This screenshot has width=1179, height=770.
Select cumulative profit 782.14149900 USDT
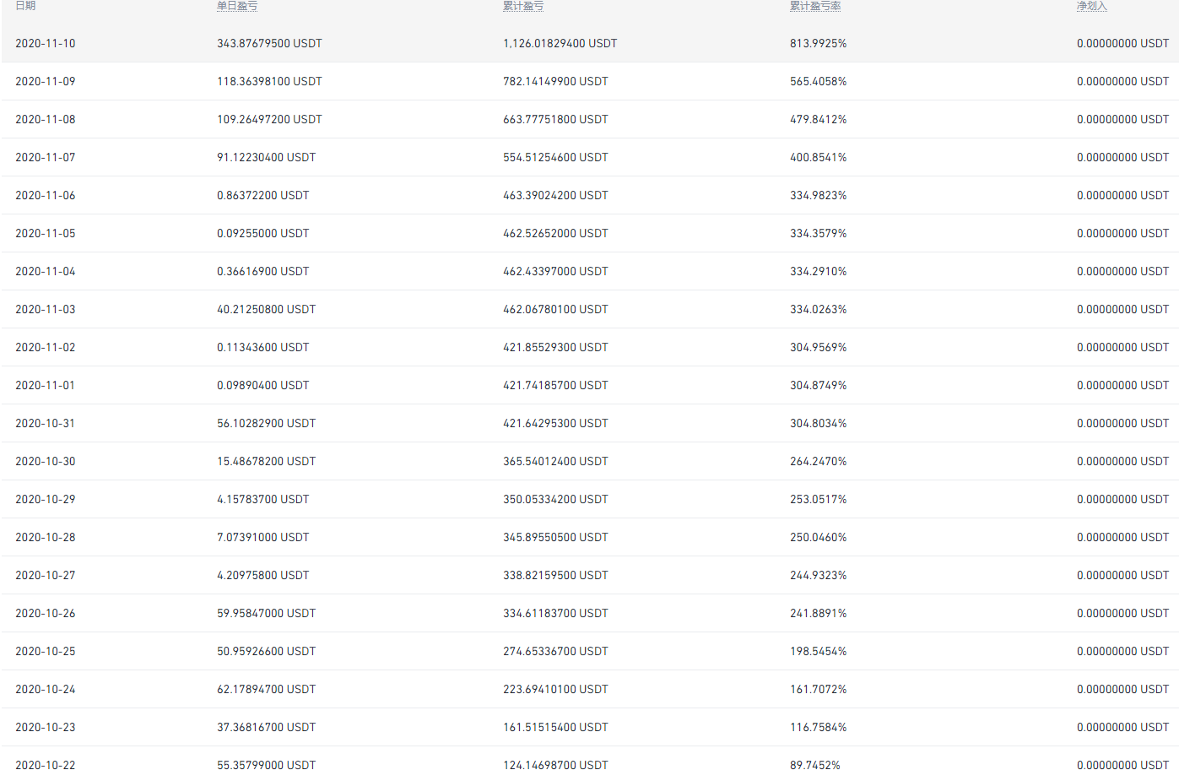click(555, 81)
